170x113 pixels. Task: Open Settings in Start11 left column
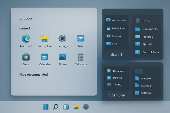point(114,36)
